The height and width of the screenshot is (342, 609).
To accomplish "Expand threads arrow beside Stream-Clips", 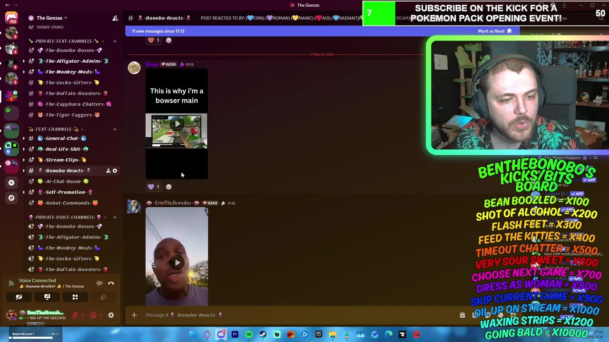I will point(23,160).
